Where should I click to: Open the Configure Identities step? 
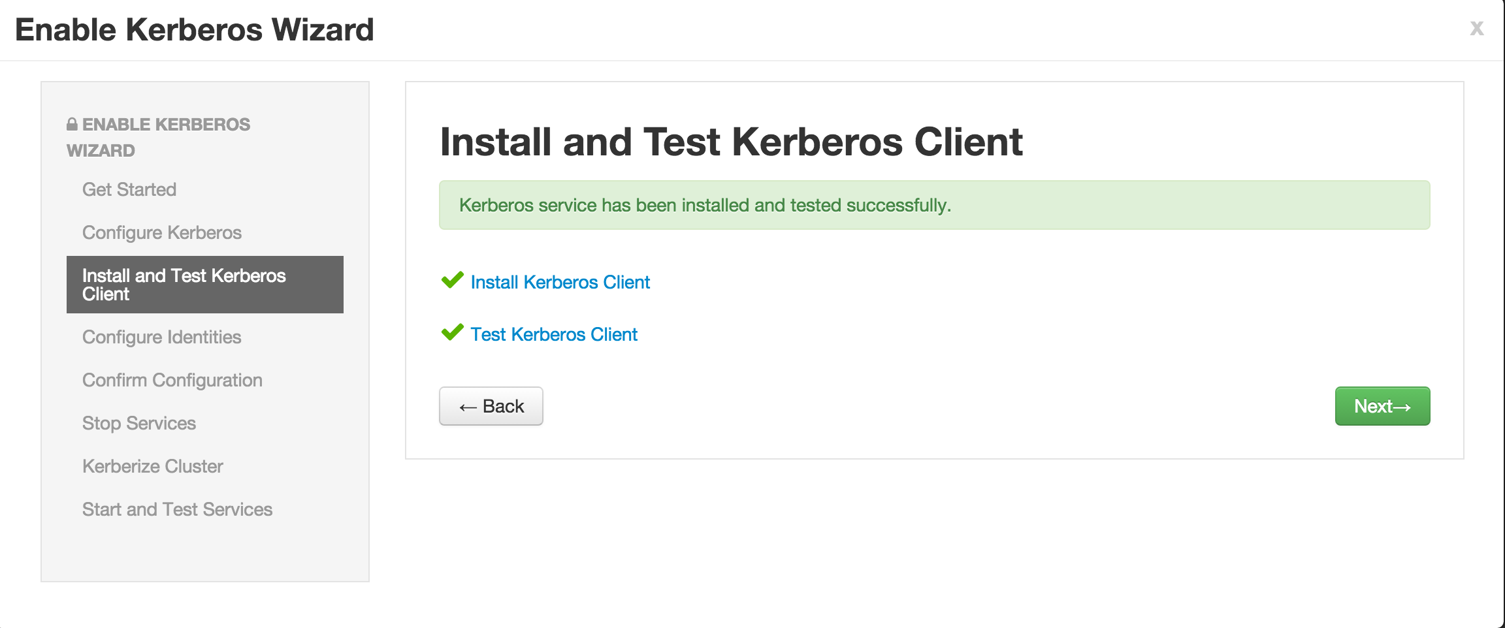[x=162, y=337]
